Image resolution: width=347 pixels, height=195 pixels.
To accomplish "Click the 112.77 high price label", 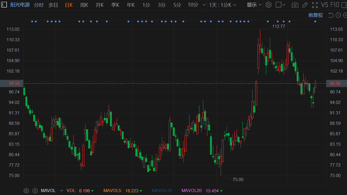I will [x=279, y=26].
